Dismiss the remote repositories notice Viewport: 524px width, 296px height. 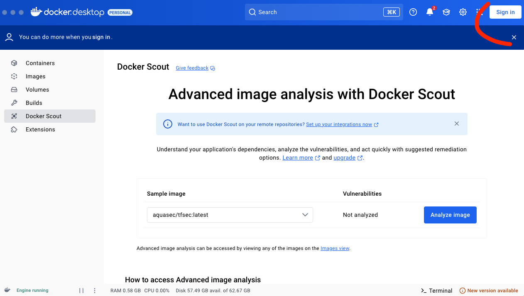pyautogui.click(x=457, y=124)
